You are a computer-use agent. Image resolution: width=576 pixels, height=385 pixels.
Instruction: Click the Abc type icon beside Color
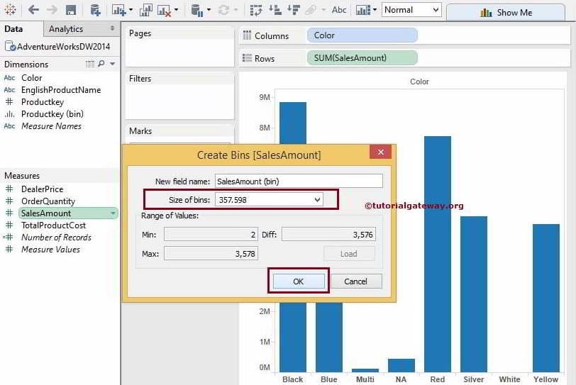(x=9, y=78)
